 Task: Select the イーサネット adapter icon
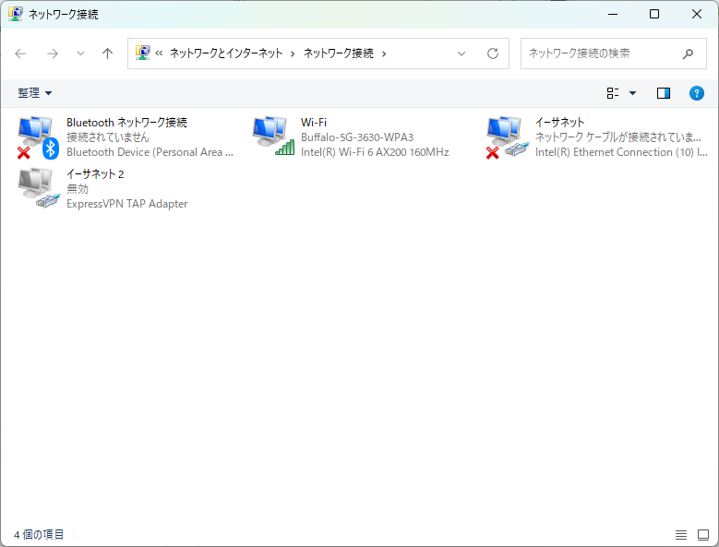point(507,137)
